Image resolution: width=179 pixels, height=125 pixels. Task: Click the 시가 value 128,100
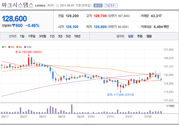tap(72, 27)
